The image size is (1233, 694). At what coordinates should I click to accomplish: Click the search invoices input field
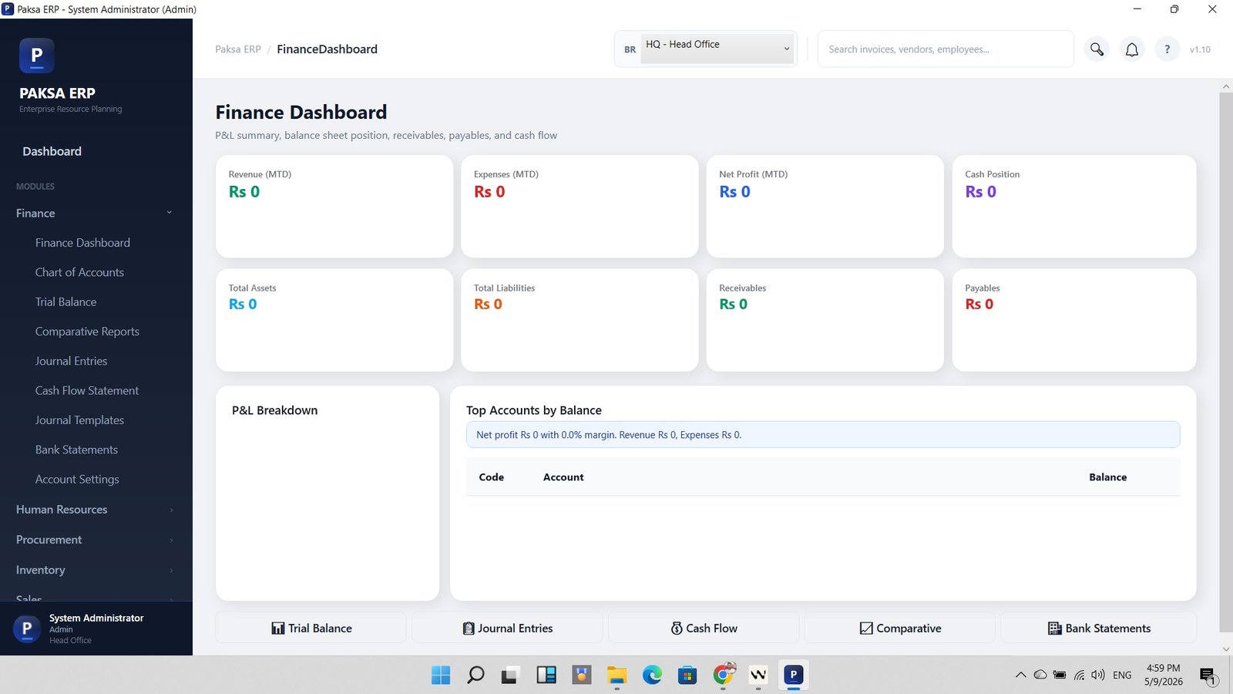946,49
